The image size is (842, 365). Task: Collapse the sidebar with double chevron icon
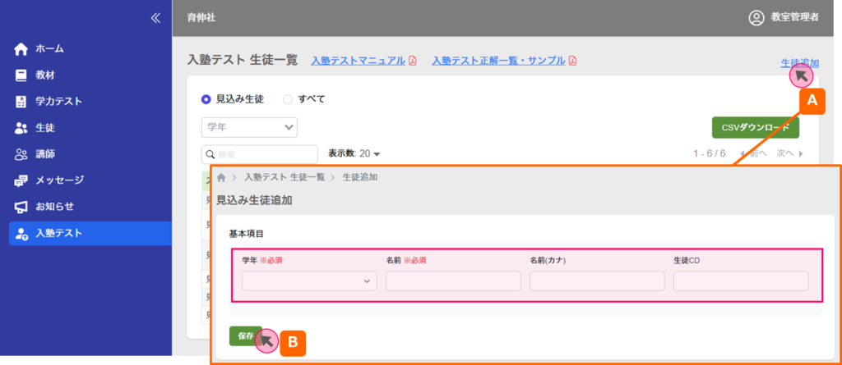click(x=155, y=18)
